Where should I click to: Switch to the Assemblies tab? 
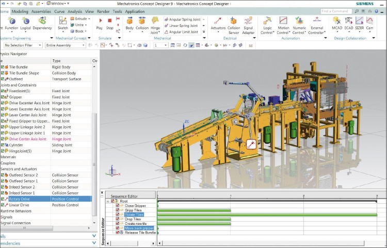pos(41,11)
